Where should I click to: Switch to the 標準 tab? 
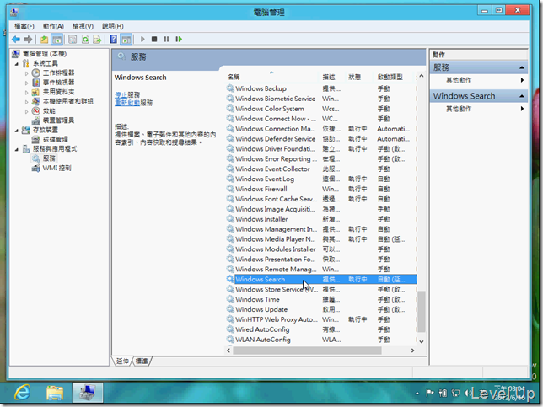[142, 361]
